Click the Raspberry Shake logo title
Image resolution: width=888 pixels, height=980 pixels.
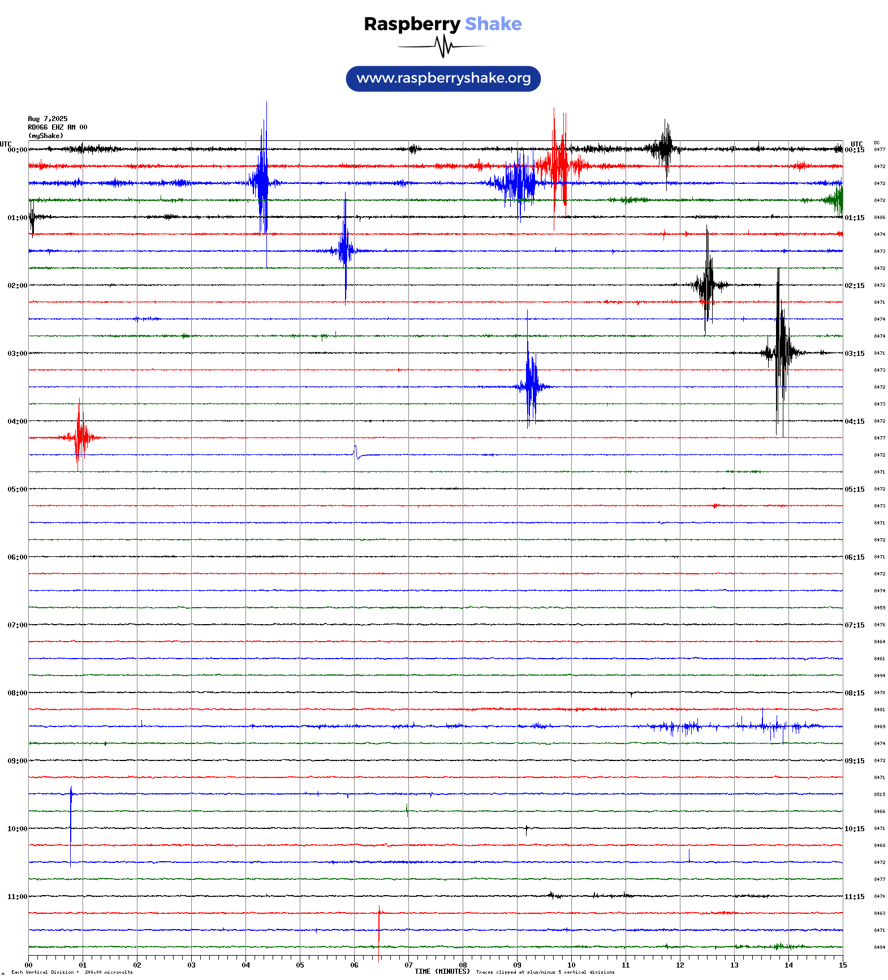(443, 24)
